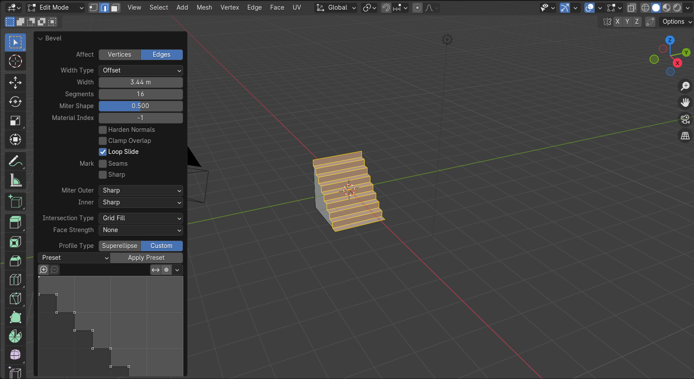The height and width of the screenshot is (379, 694).
Task: Enable Clamp Overlap checkbox
Action: pyautogui.click(x=103, y=141)
